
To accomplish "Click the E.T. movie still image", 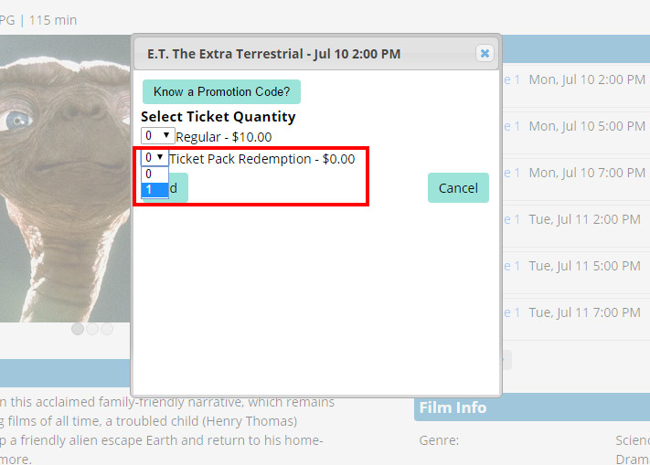I will (64, 183).
